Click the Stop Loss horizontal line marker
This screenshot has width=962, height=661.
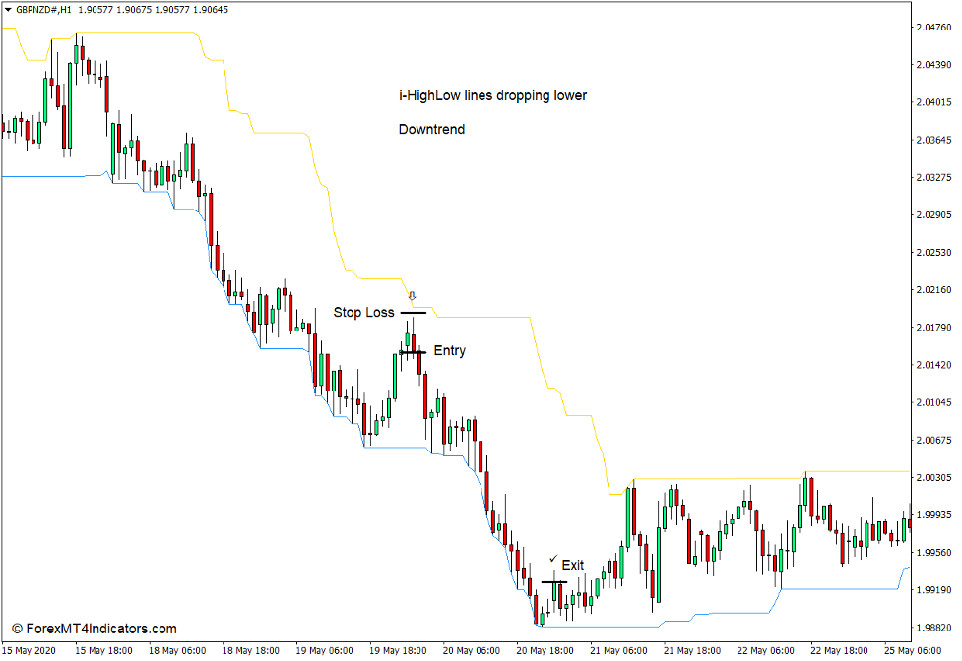click(x=414, y=312)
